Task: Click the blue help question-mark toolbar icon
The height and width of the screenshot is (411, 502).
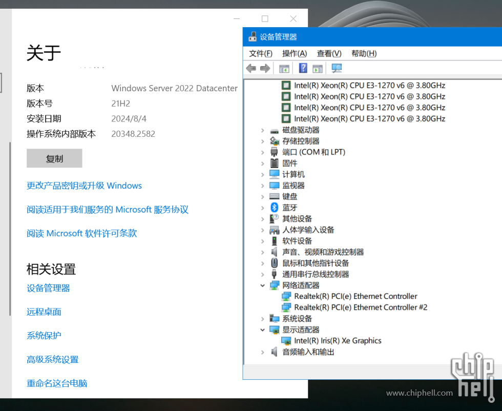Action: pos(303,68)
